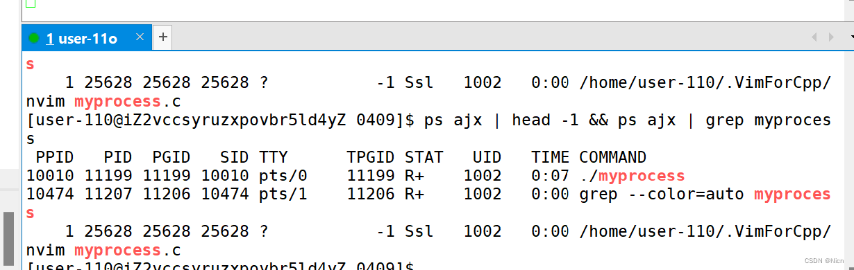The image size is (854, 270).
Task: Click the "grep --color=auto" command text
Action: point(662,195)
